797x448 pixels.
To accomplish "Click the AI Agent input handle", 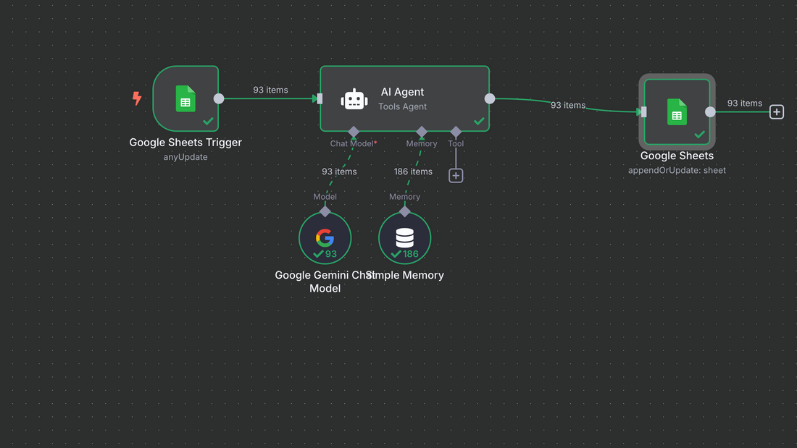I will point(320,98).
